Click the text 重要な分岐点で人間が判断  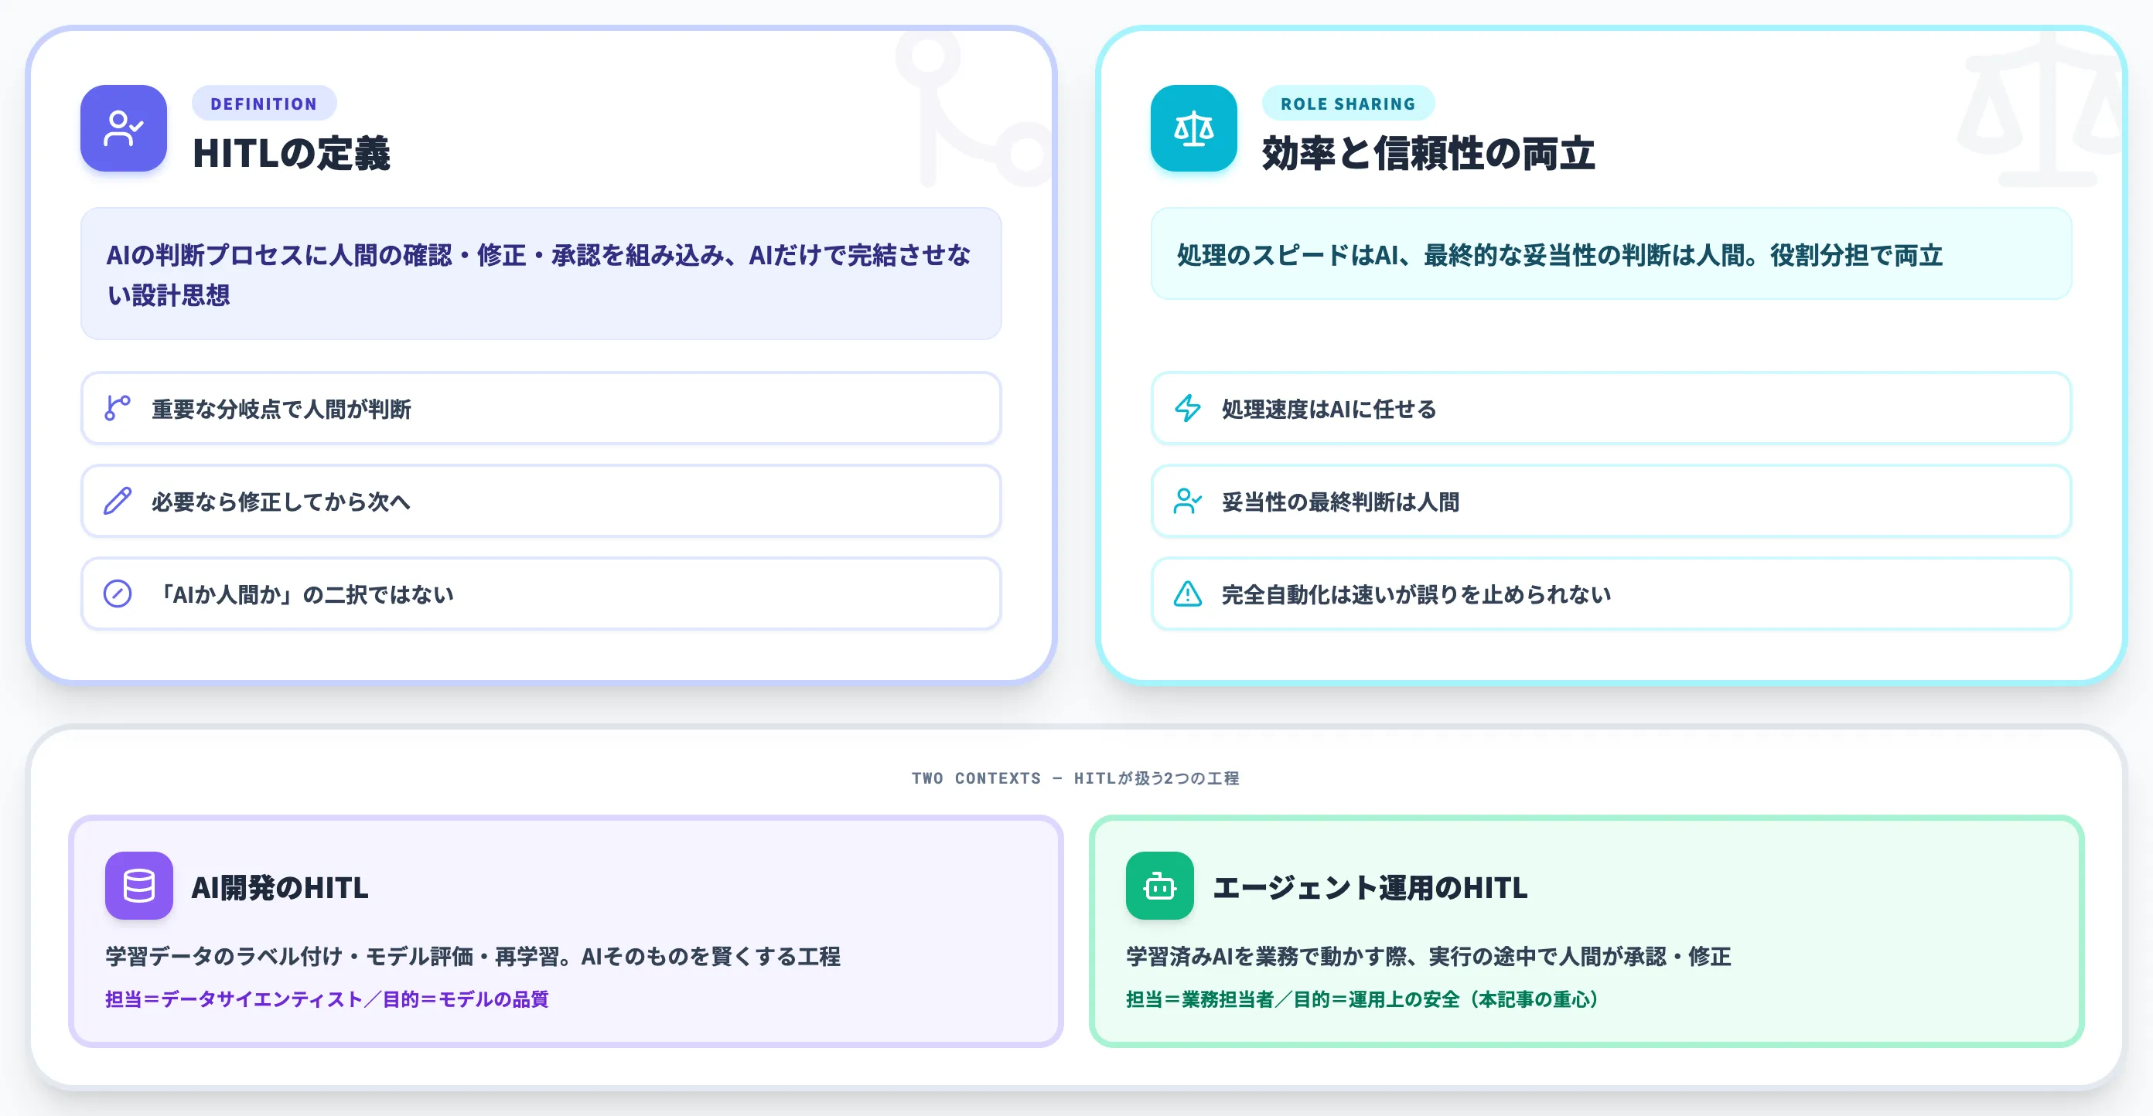[x=281, y=410]
